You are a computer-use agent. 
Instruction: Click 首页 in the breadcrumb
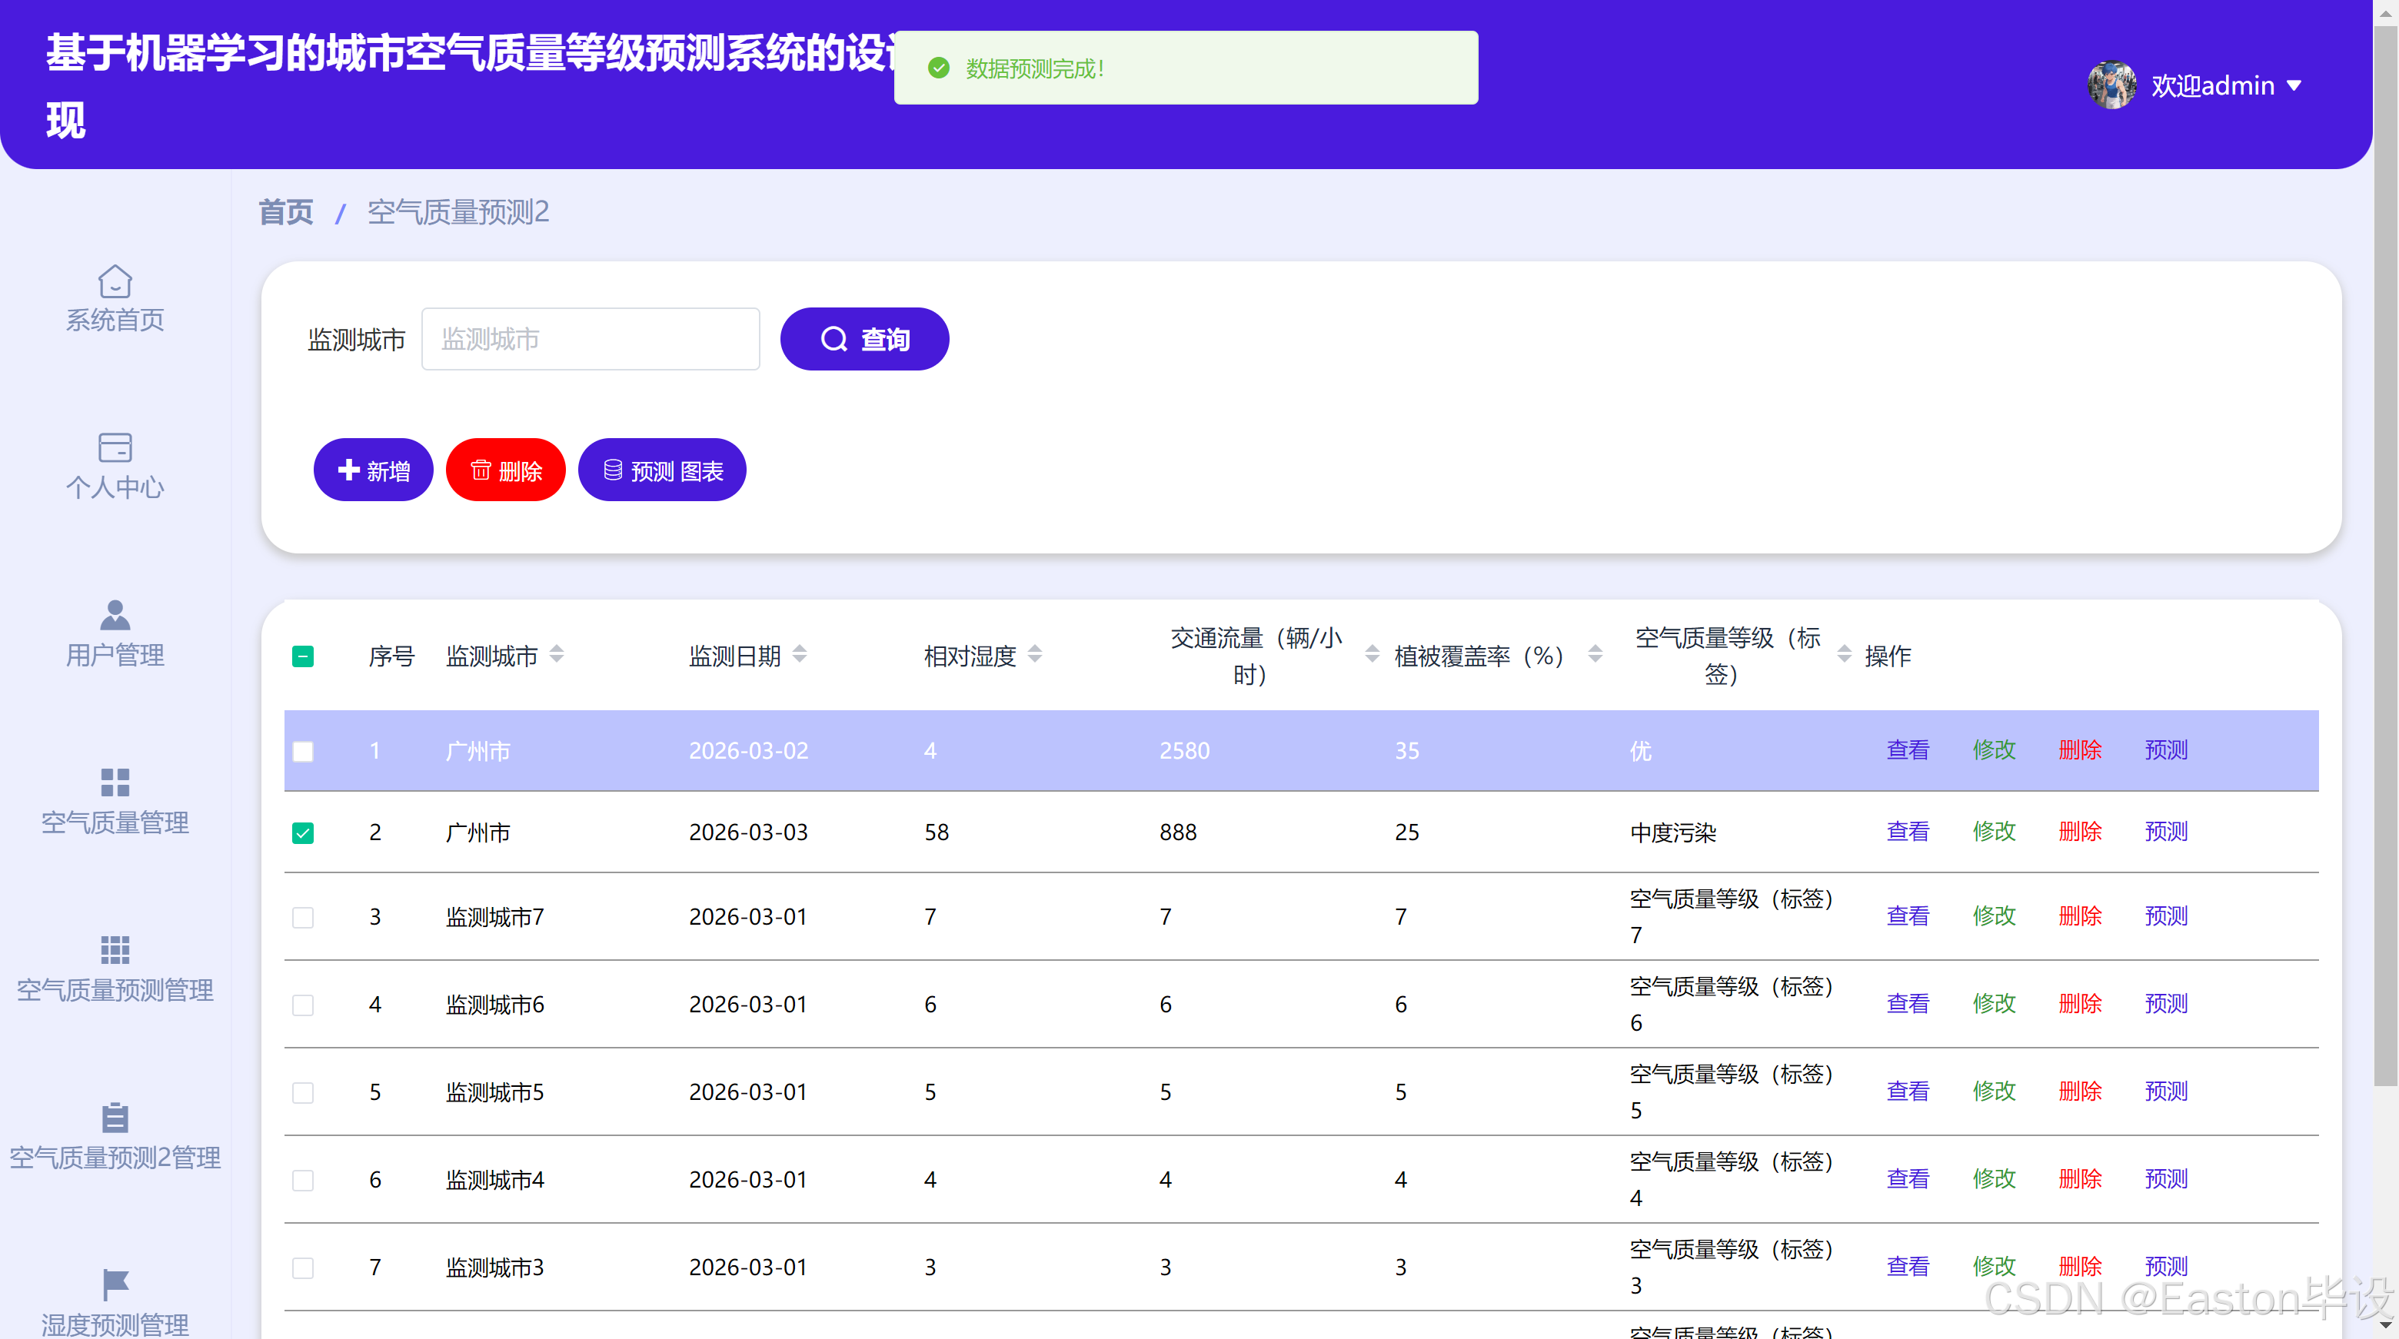click(x=285, y=212)
